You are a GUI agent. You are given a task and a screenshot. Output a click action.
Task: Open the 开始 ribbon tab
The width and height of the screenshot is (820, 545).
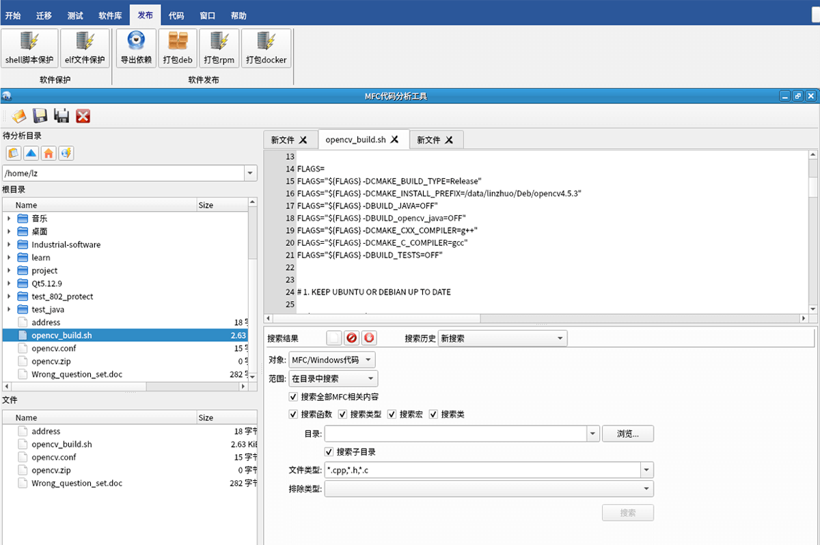click(x=13, y=16)
